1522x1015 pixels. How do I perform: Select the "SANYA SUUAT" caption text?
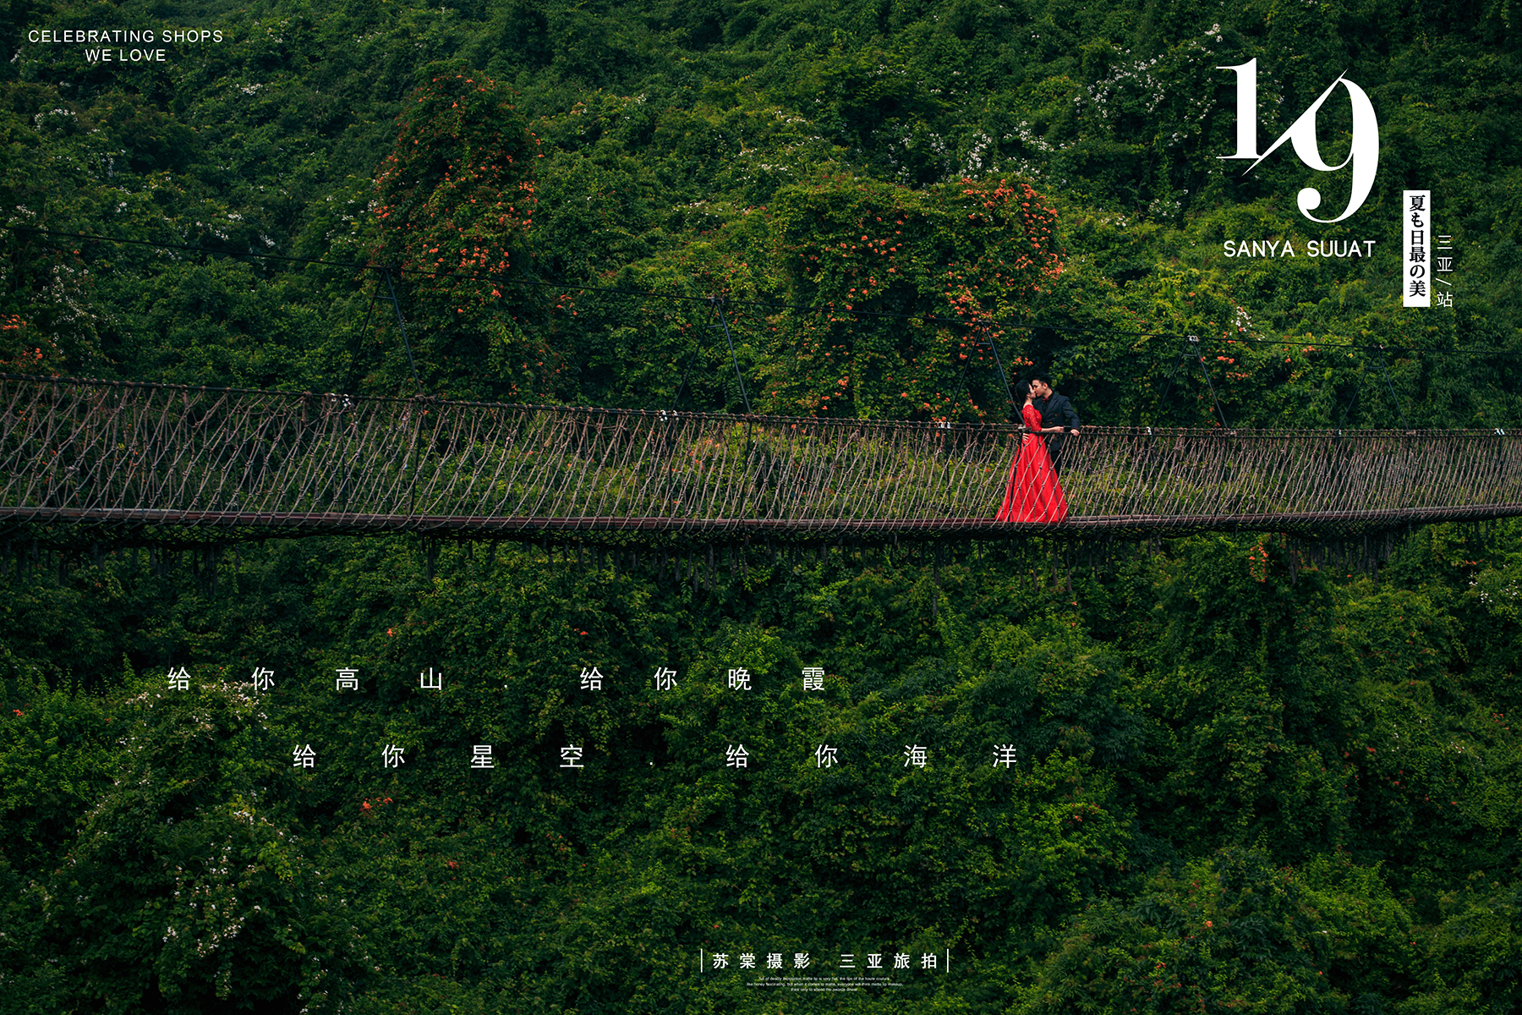point(1299,250)
